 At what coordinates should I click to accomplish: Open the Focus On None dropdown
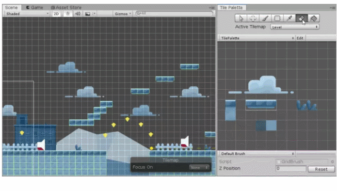[199, 167]
